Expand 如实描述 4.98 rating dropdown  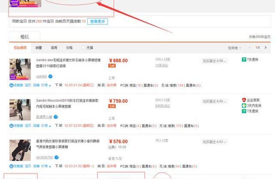pos(214,61)
